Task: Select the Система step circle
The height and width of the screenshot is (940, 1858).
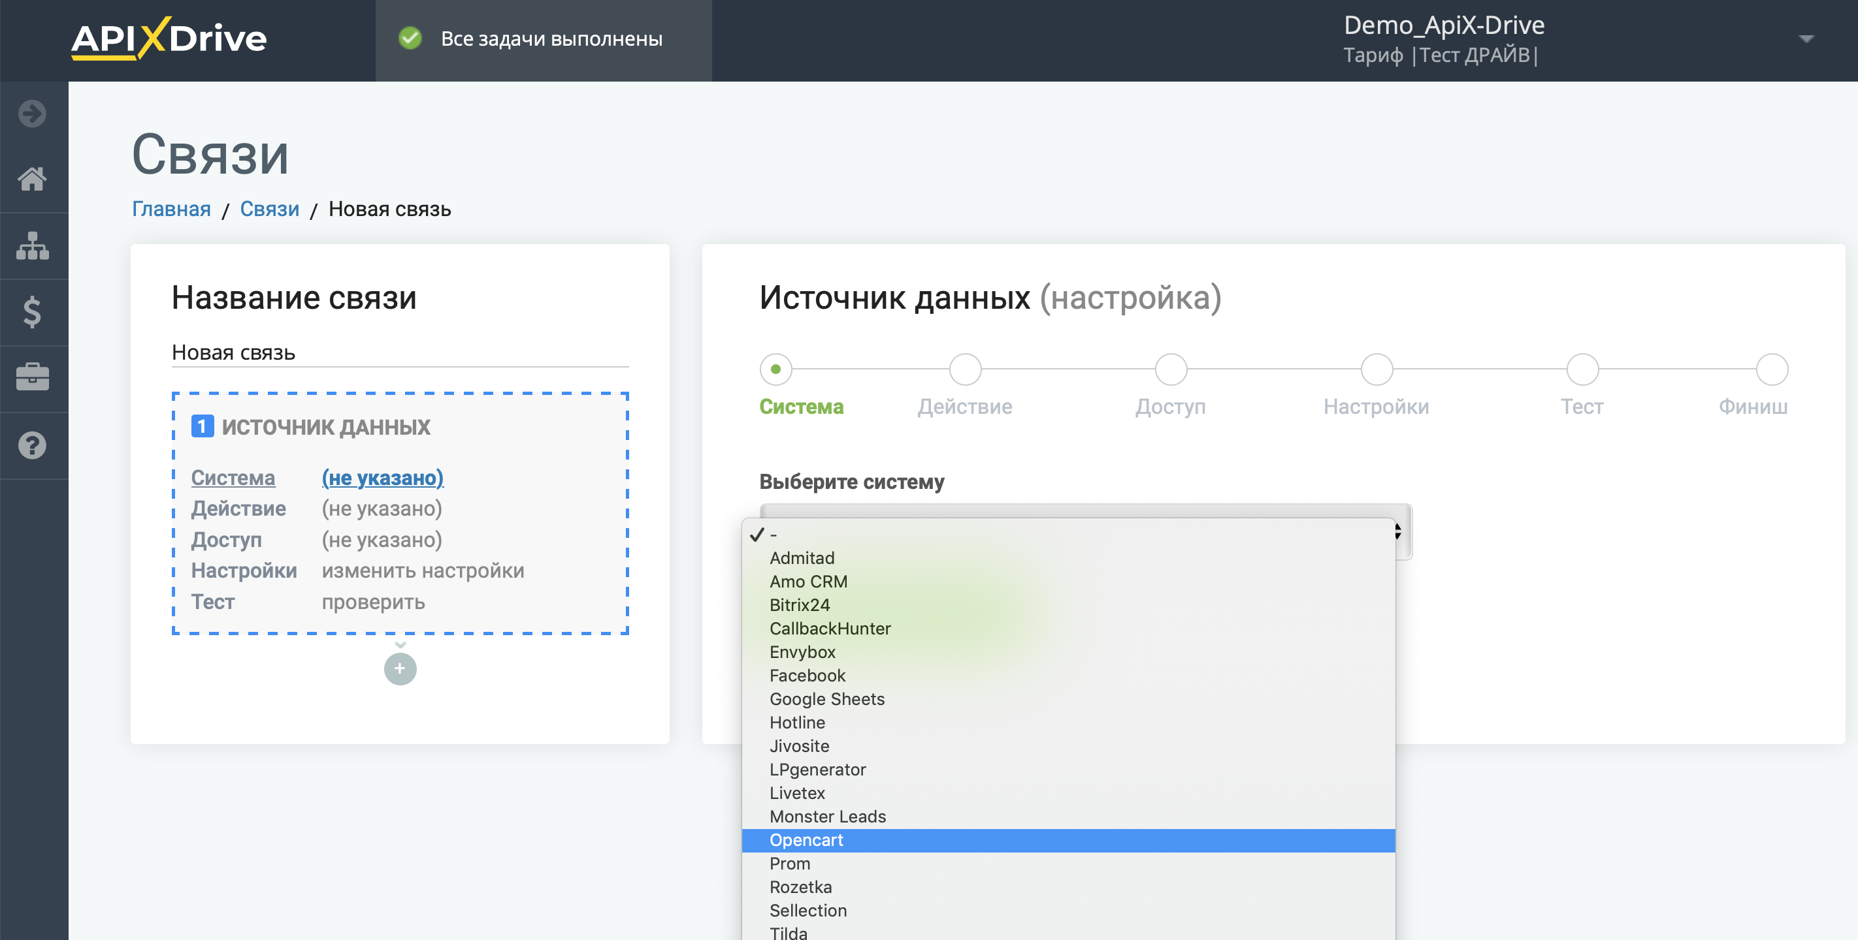Action: (776, 369)
